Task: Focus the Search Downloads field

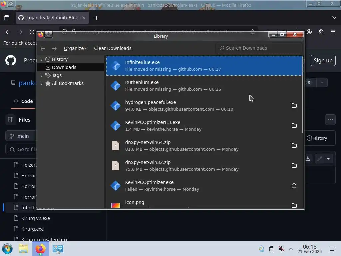Action: point(259,48)
